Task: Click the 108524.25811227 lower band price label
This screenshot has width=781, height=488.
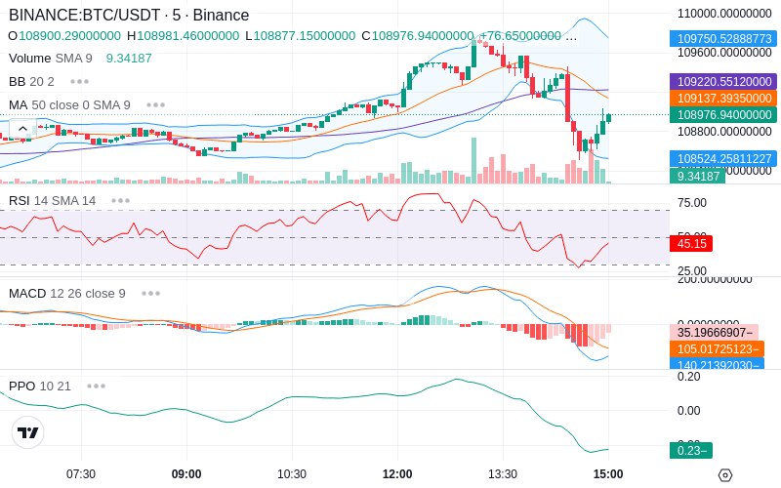Action: click(723, 159)
